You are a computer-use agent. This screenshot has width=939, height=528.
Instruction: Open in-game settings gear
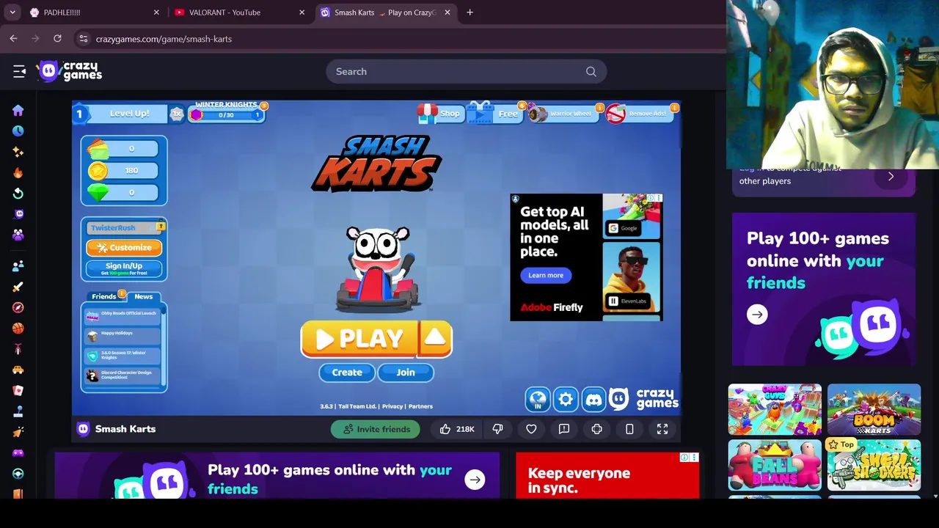(566, 400)
